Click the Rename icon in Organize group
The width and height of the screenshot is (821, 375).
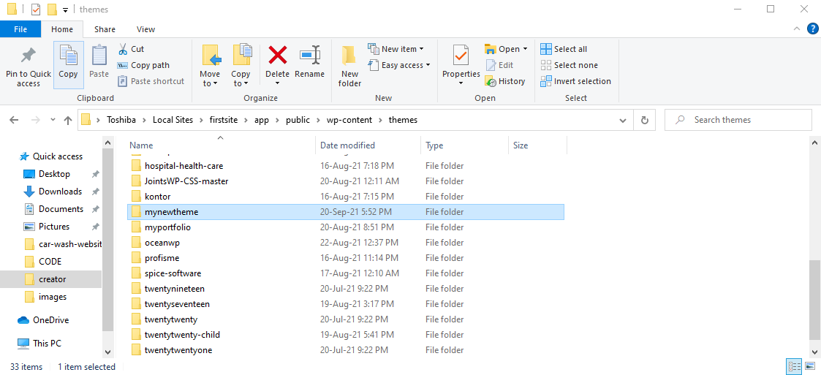click(x=309, y=56)
